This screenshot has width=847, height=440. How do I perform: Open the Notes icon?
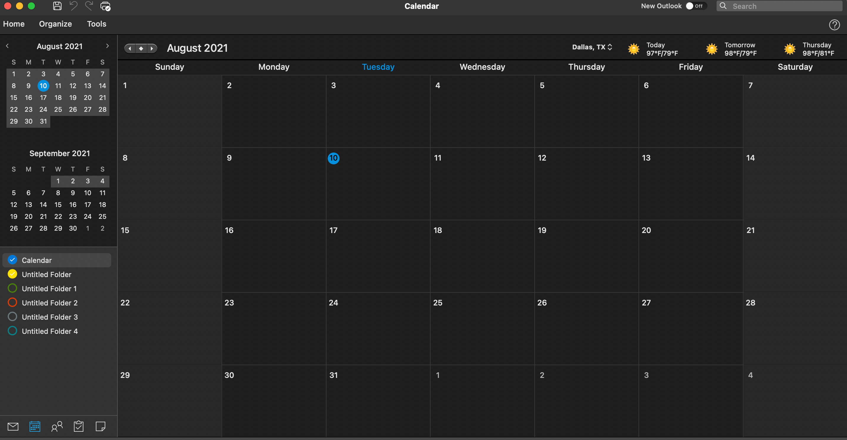(x=100, y=426)
